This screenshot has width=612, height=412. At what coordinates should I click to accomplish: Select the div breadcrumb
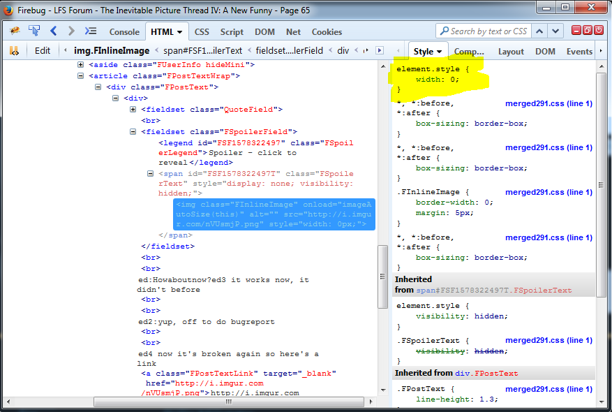343,51
